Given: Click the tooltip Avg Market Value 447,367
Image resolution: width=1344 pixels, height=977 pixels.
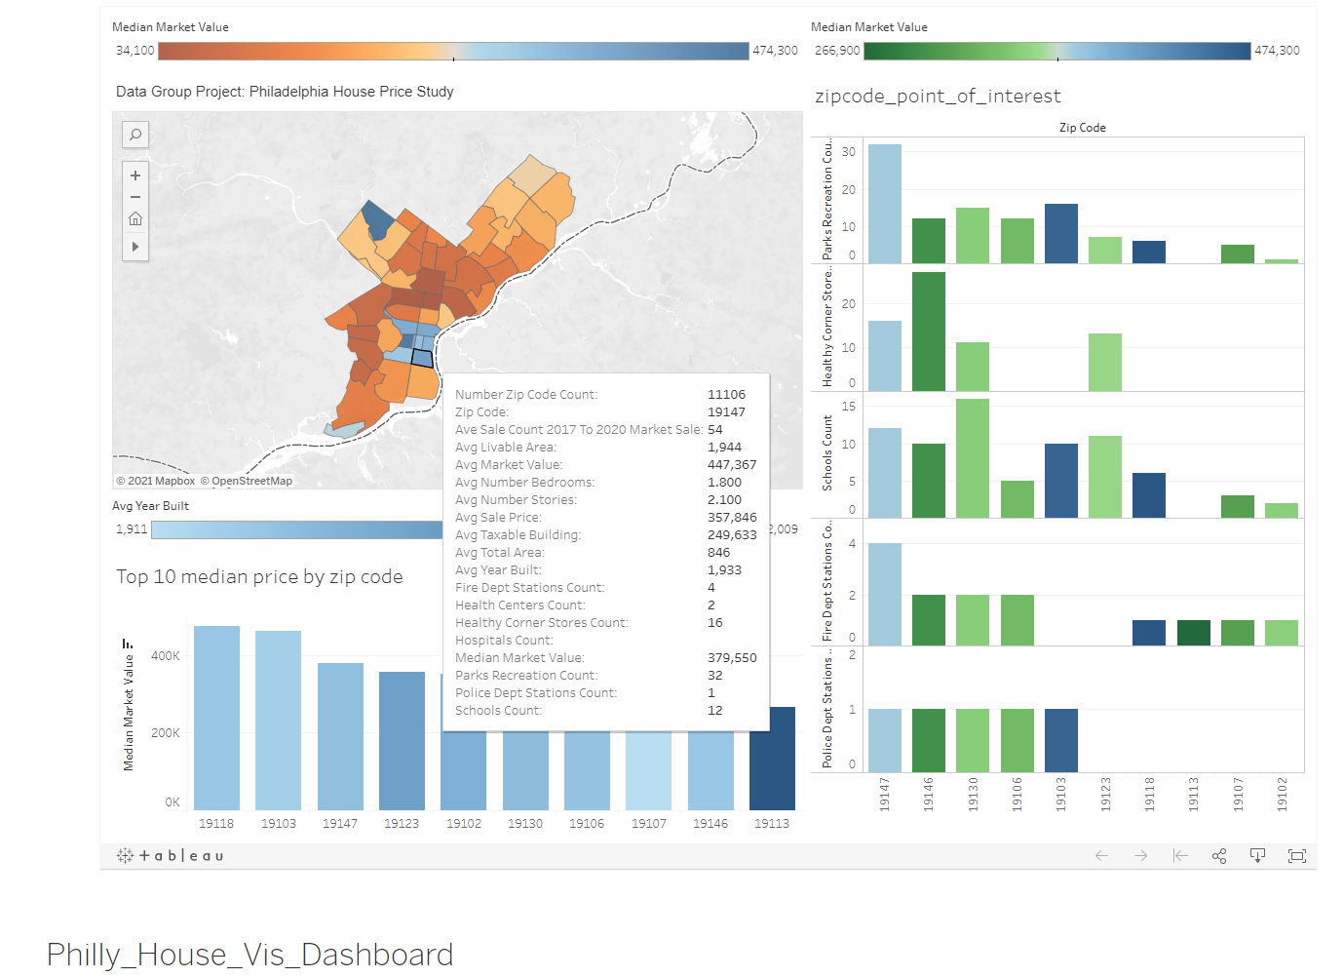Looking at the screenshot, I should pyautogui.click(x=605, y=465).
